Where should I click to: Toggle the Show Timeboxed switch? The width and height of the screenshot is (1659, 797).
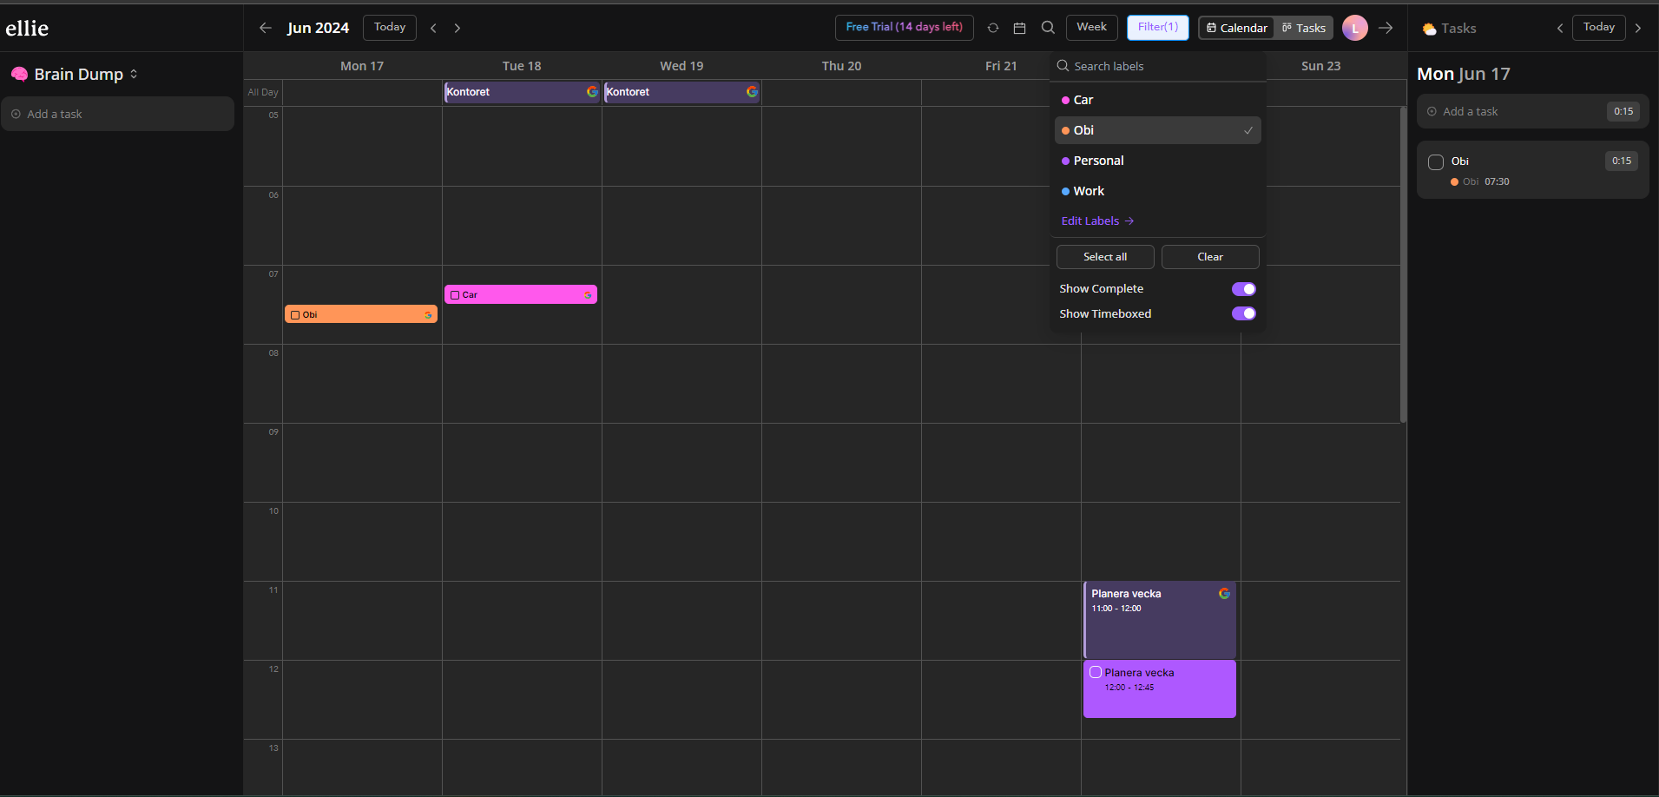(x=1244, y=313)
